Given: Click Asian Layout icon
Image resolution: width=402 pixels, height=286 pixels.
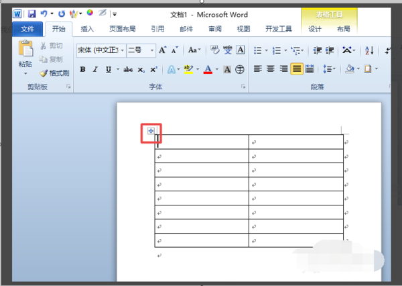Looking at the screenshot, I should coord(347,50).
